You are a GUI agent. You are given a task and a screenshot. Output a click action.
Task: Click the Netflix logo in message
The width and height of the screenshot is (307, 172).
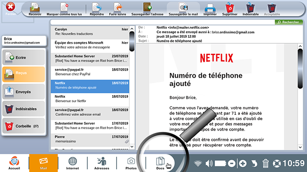(216, 58)
